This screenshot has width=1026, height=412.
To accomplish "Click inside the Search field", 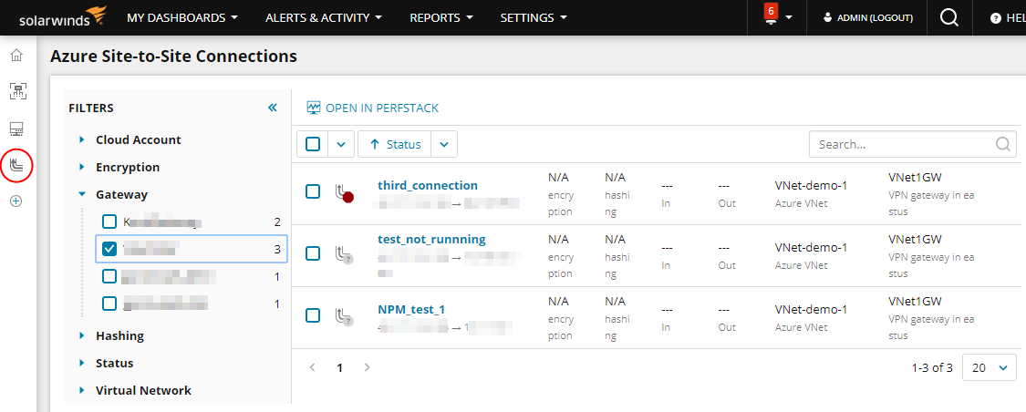I will tap(903, 144).
